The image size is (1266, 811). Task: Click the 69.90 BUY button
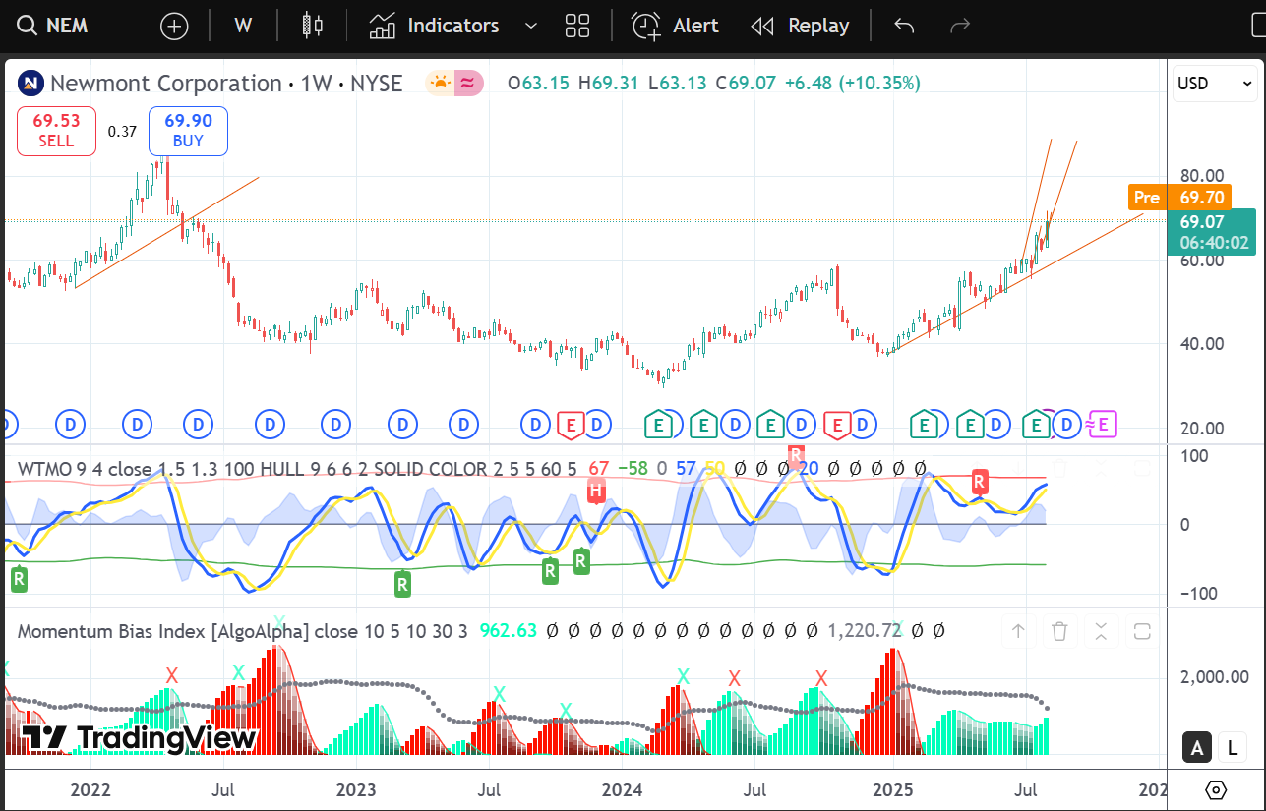188,131
